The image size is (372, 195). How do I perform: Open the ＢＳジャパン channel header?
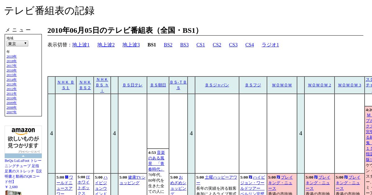tap(217, 85)
